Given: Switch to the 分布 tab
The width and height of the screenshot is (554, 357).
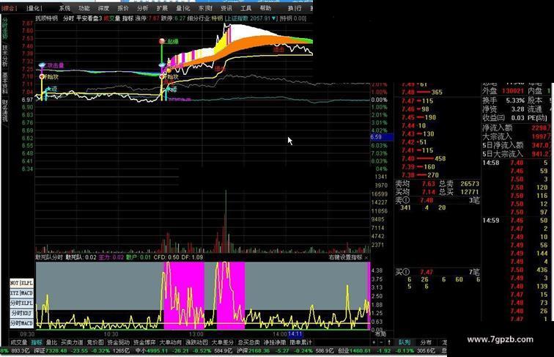Looking at the screenshot, I should [425, 342].
